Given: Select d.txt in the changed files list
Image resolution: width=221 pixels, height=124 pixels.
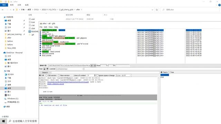Looking at the screenshot, I should [162, 77].
